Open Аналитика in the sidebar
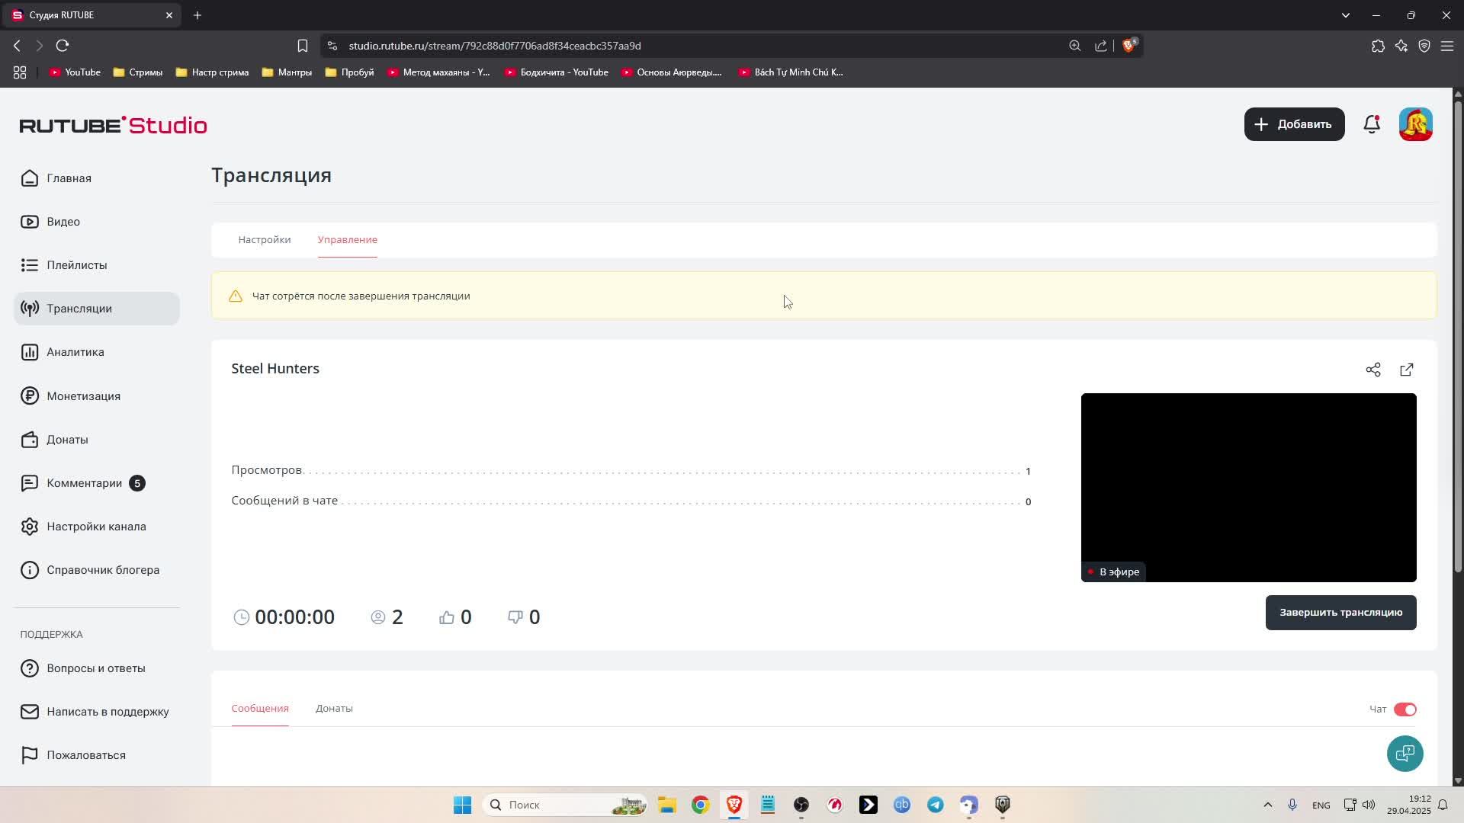1464x823 pixels. coord(75,352)
